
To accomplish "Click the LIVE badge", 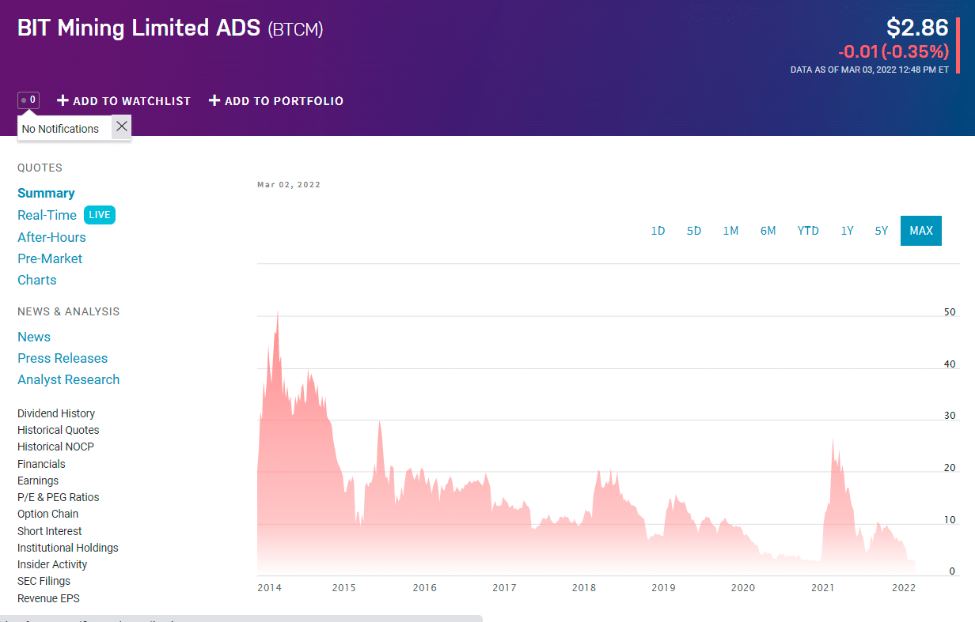I will coord(100,215).
